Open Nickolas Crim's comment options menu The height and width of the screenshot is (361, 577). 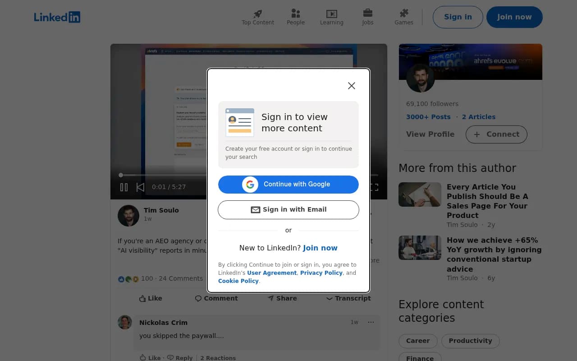(x=371, y=322)
